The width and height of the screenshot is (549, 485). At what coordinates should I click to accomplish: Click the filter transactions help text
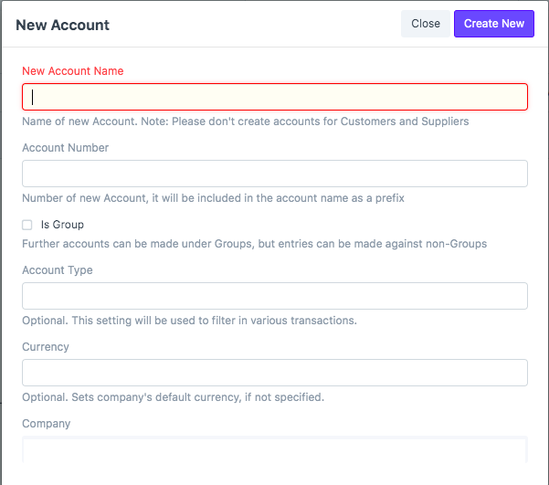tap(189, 321)
